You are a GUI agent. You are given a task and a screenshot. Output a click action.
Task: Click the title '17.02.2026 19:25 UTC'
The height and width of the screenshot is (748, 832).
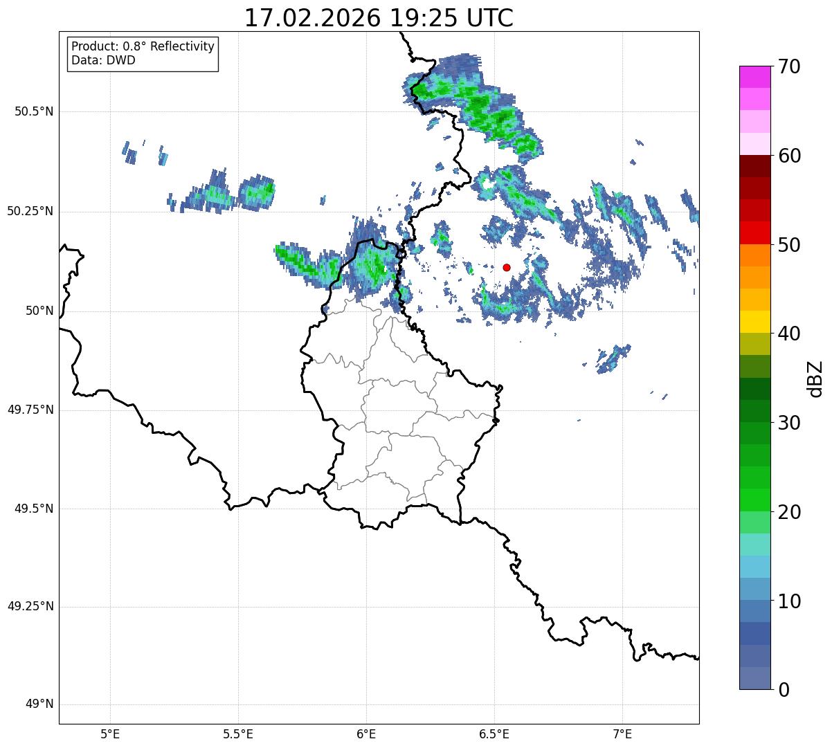point(379,18)
